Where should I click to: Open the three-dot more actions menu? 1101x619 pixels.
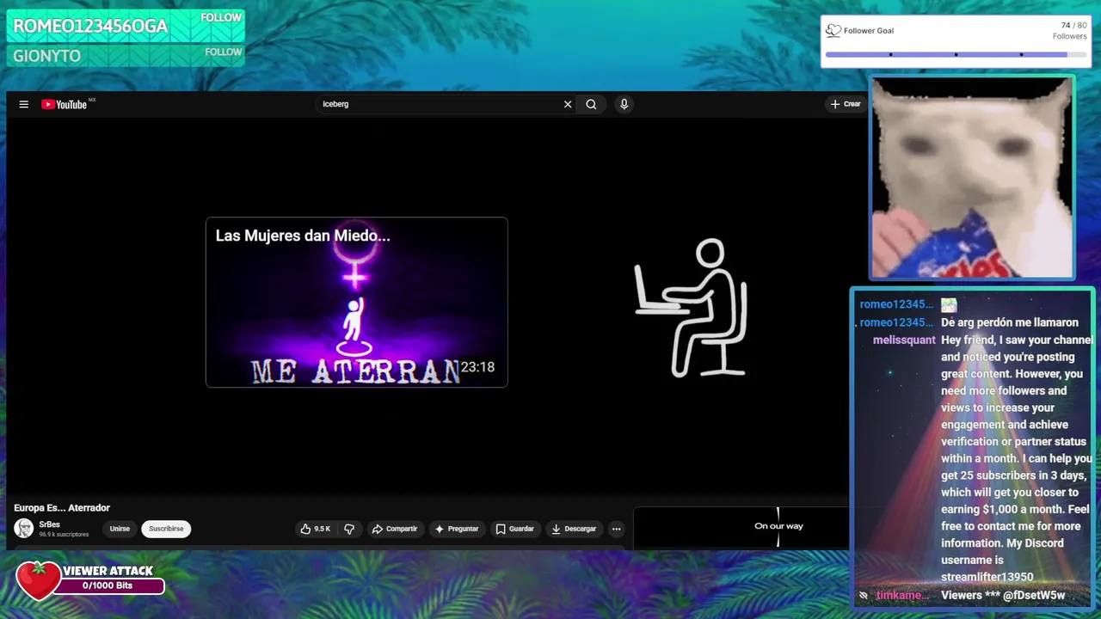[x=616, y=529]
